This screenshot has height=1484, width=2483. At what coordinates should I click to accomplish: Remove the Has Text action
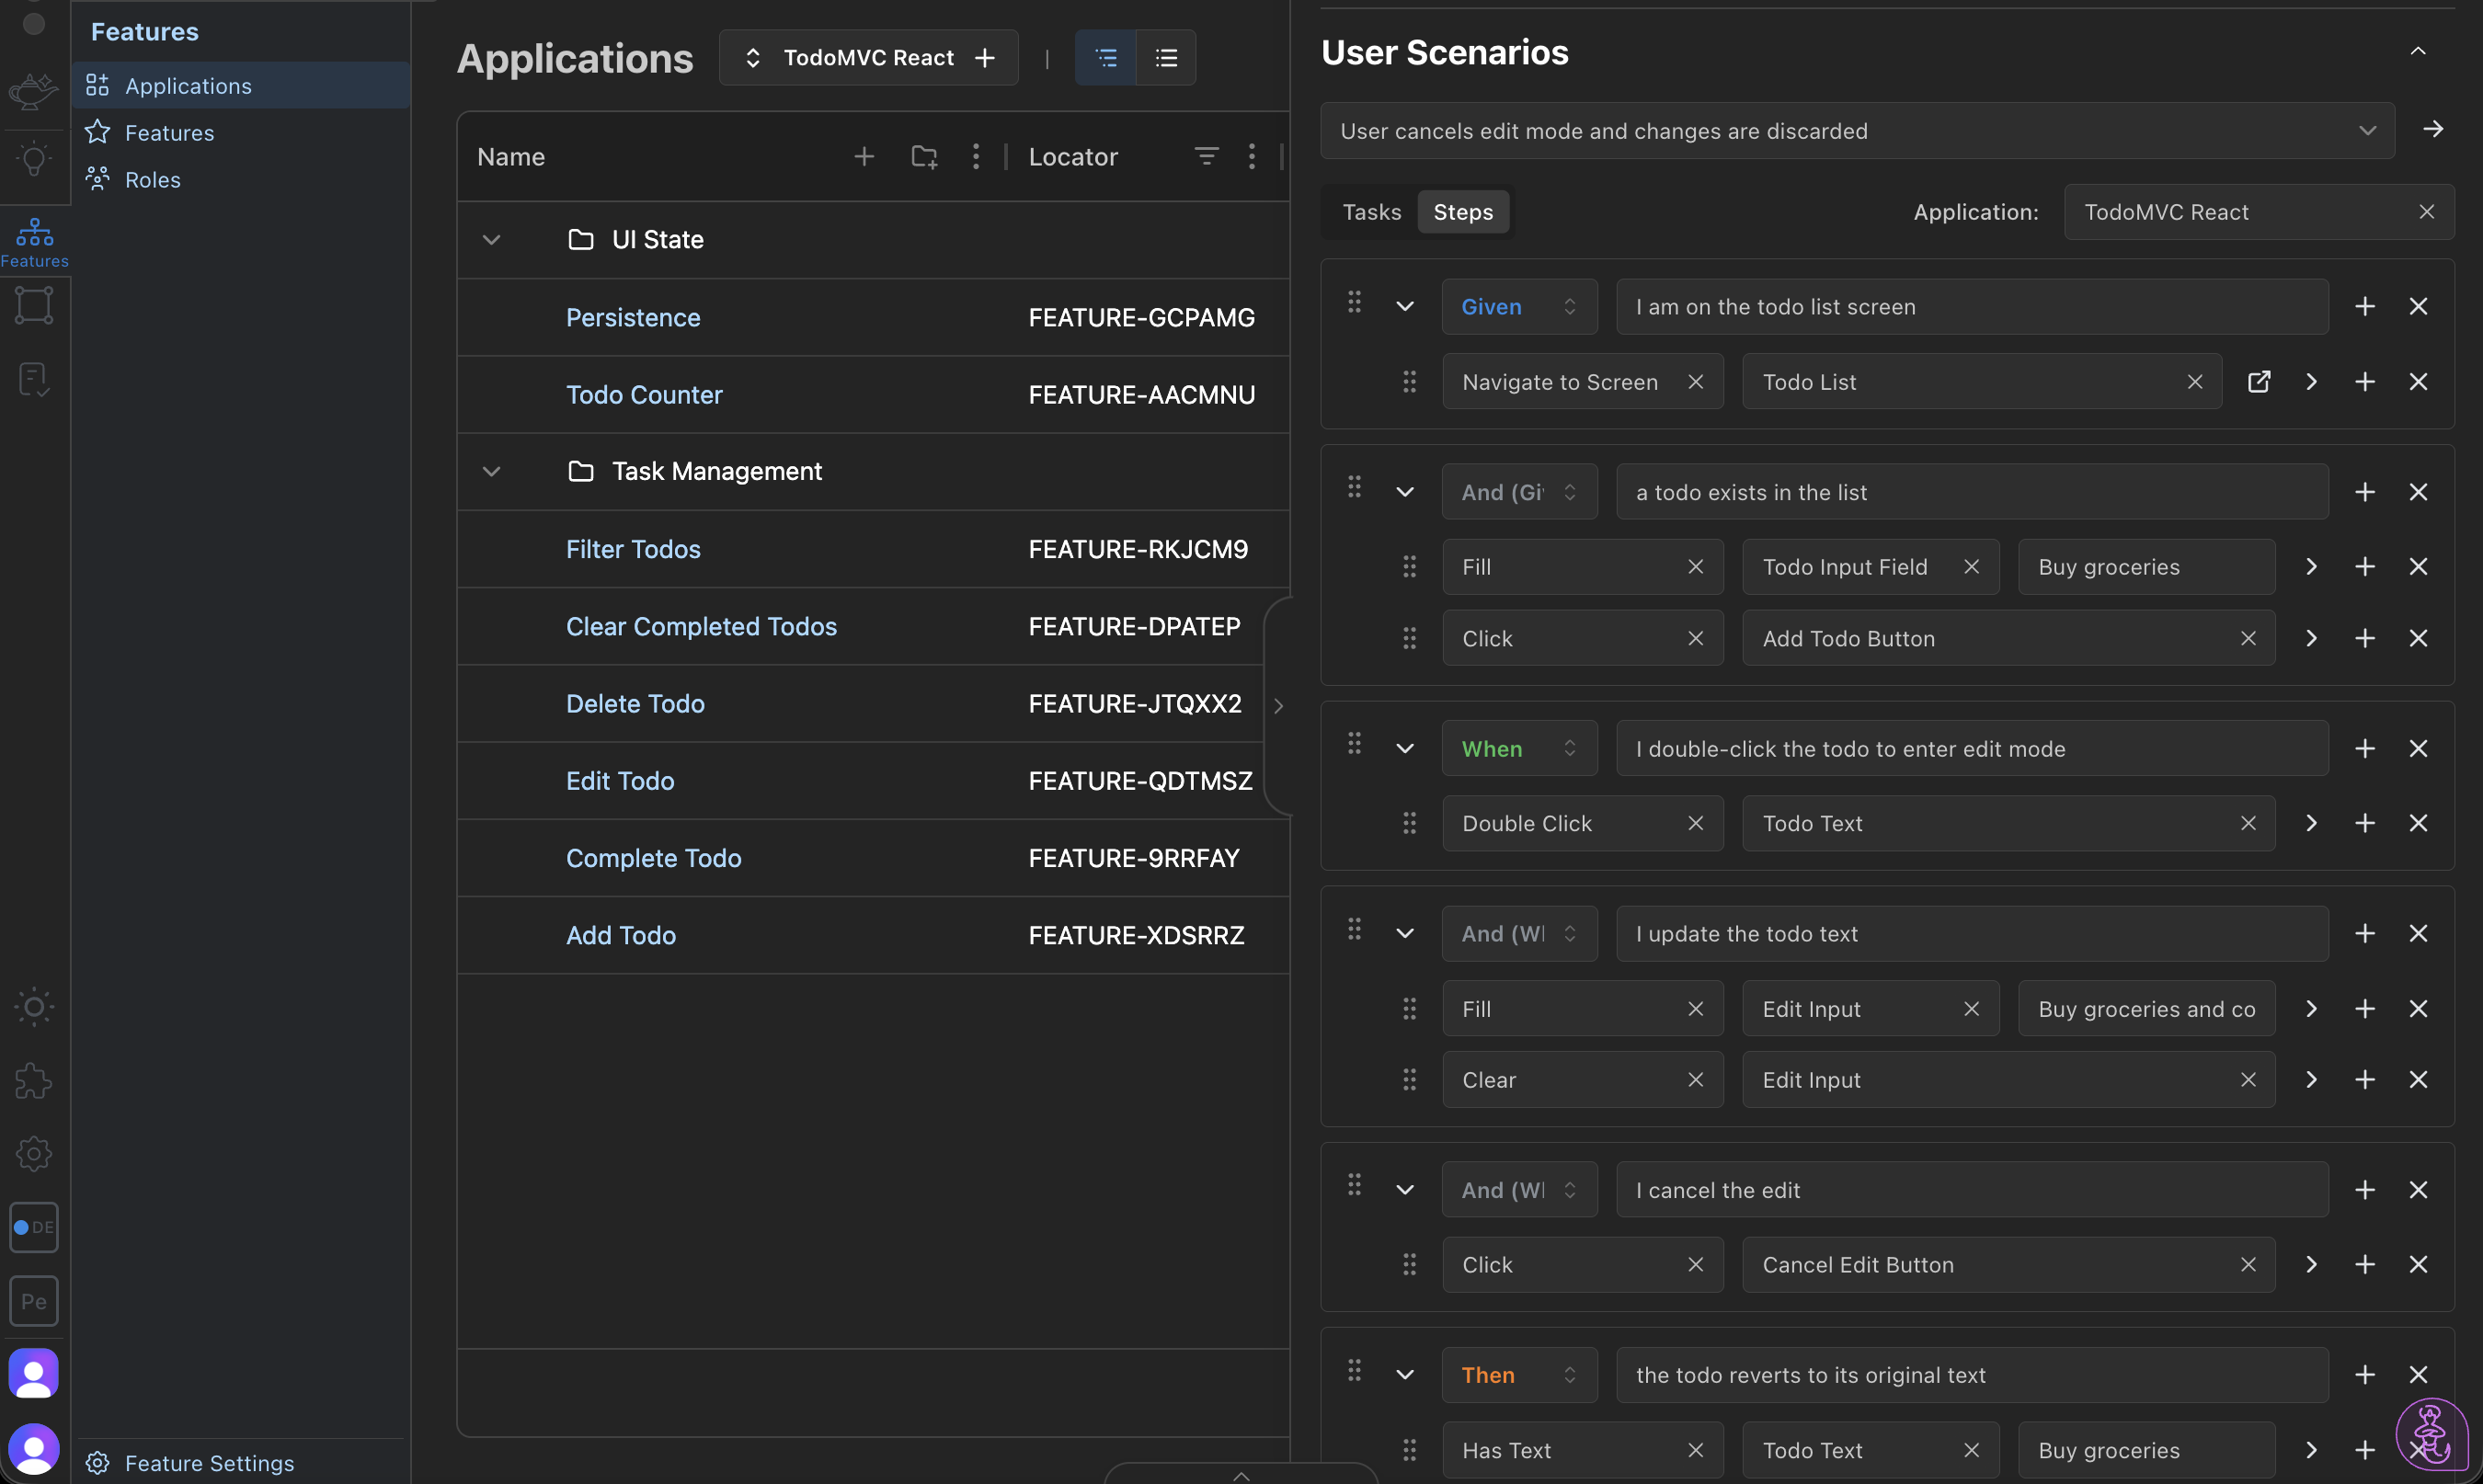click(x=1695, y=1450)
